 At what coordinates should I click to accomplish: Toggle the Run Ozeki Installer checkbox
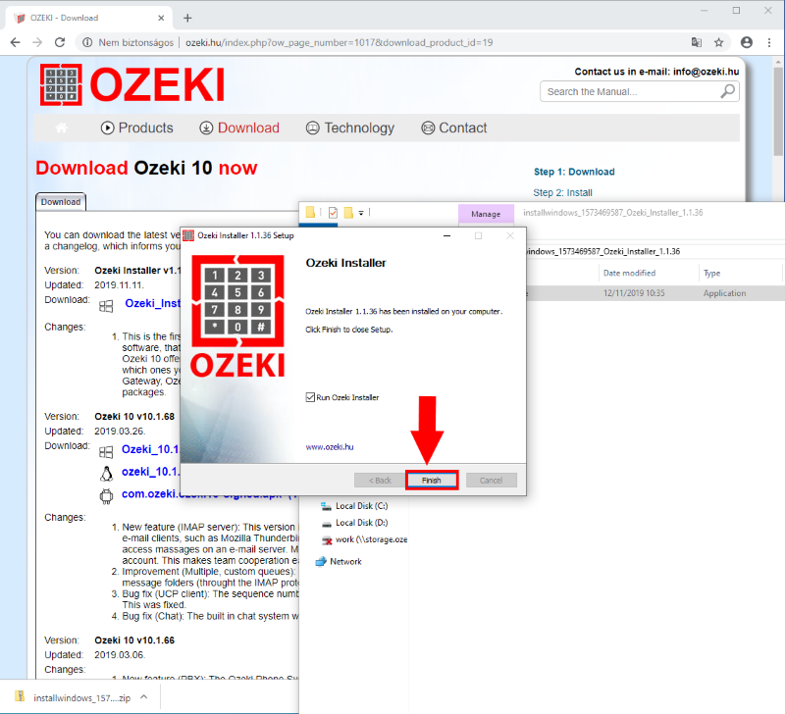pyautogui.click(x=310, y=397)
